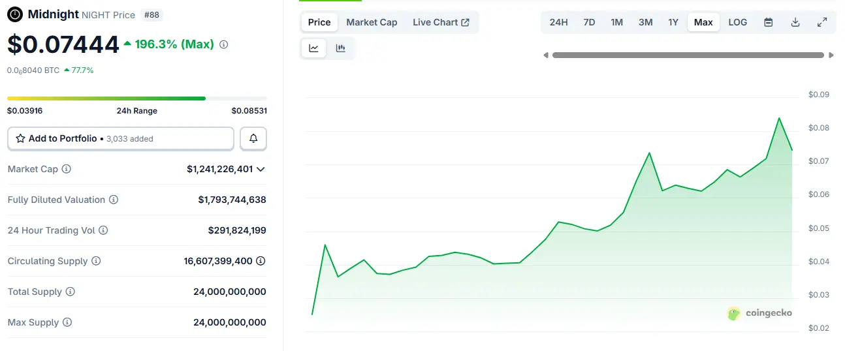
Task: Open info icon beside Circulating Supply value
Action: [x=261, y=261]
